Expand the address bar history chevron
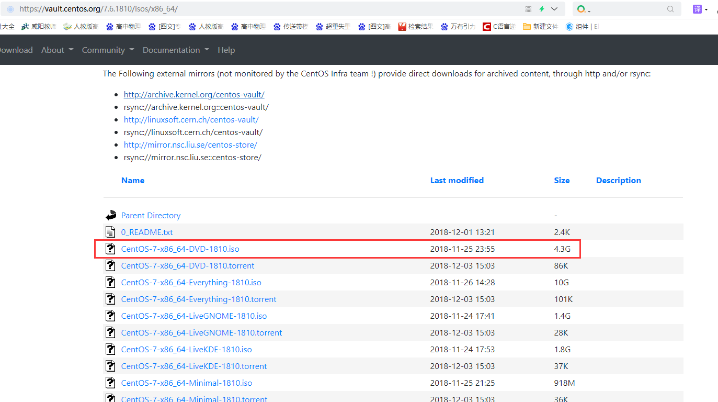This screenshot has width=718, height=402. tap(554, 9)
